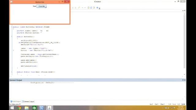Screen dimensions: 196x110
Task: Collapse the main method fold marker
Action: click(x=12, y=72)
